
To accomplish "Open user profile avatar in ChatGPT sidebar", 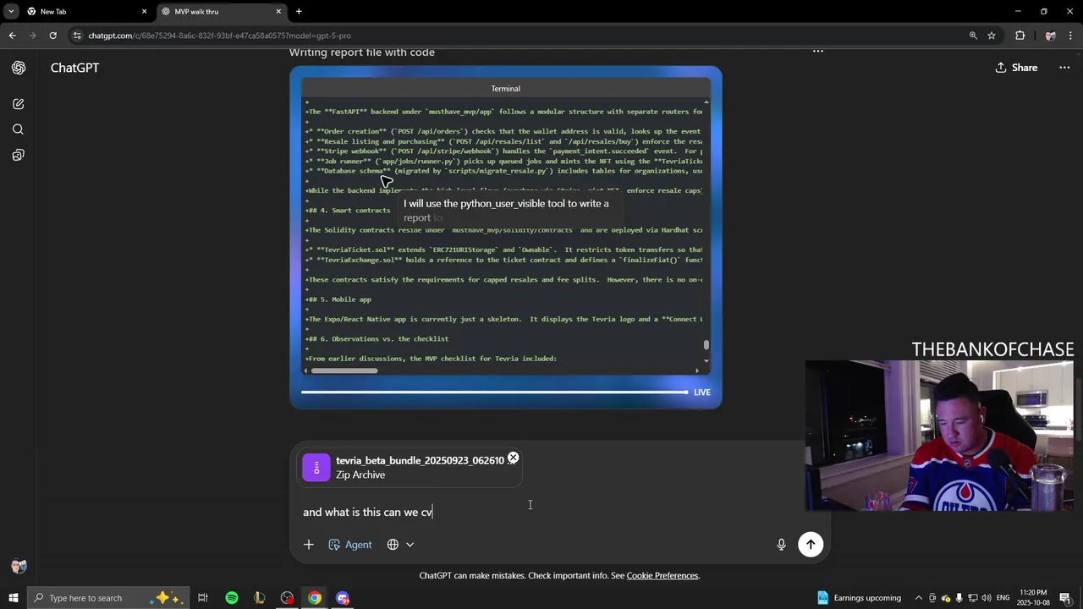I will click(x=19, y=567).
